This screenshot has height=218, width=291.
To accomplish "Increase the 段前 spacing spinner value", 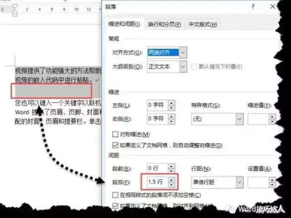I will [x=171, y=166].
